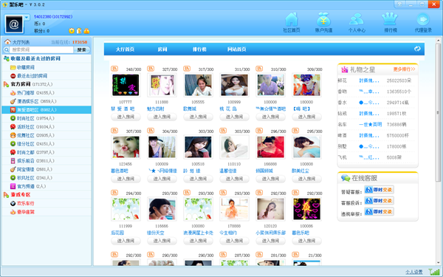Image resolution: width=443 pixels, height=277 pixels.
Task: Click the 在线客服 chat bubbles icon
Action: [346, 178]
